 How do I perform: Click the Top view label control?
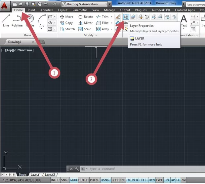click(10, 50)
